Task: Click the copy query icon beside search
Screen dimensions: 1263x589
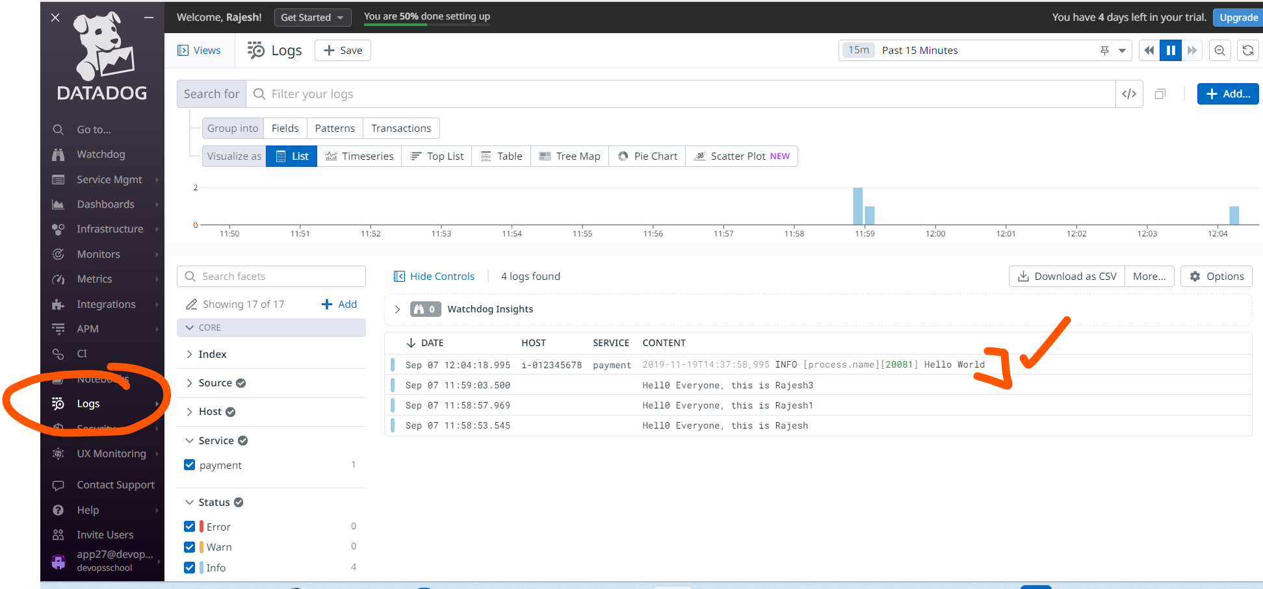Action: tap(1160, 94)
